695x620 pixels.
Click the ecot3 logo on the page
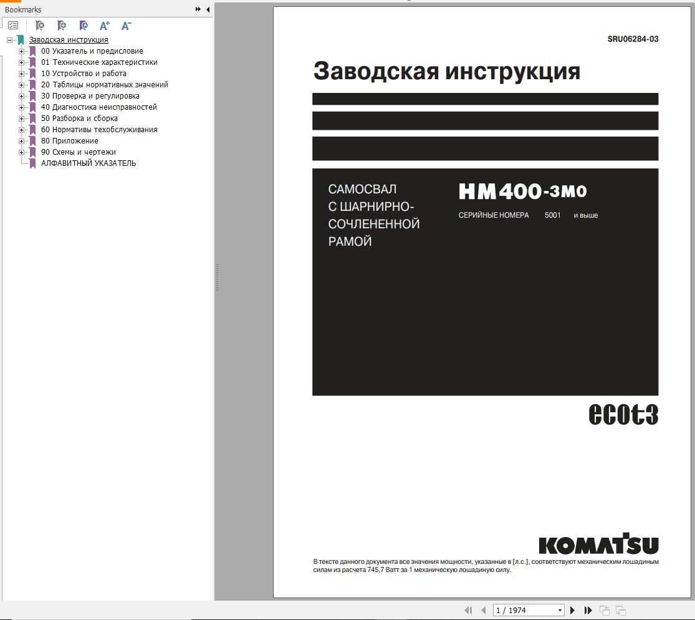623,414
